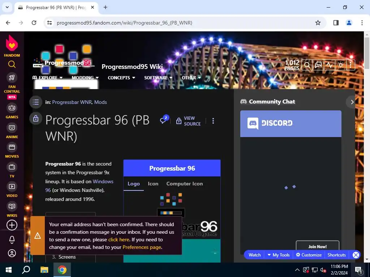Open Progressmod95 Wiki title link
The image size is (370, 277).
132,67
